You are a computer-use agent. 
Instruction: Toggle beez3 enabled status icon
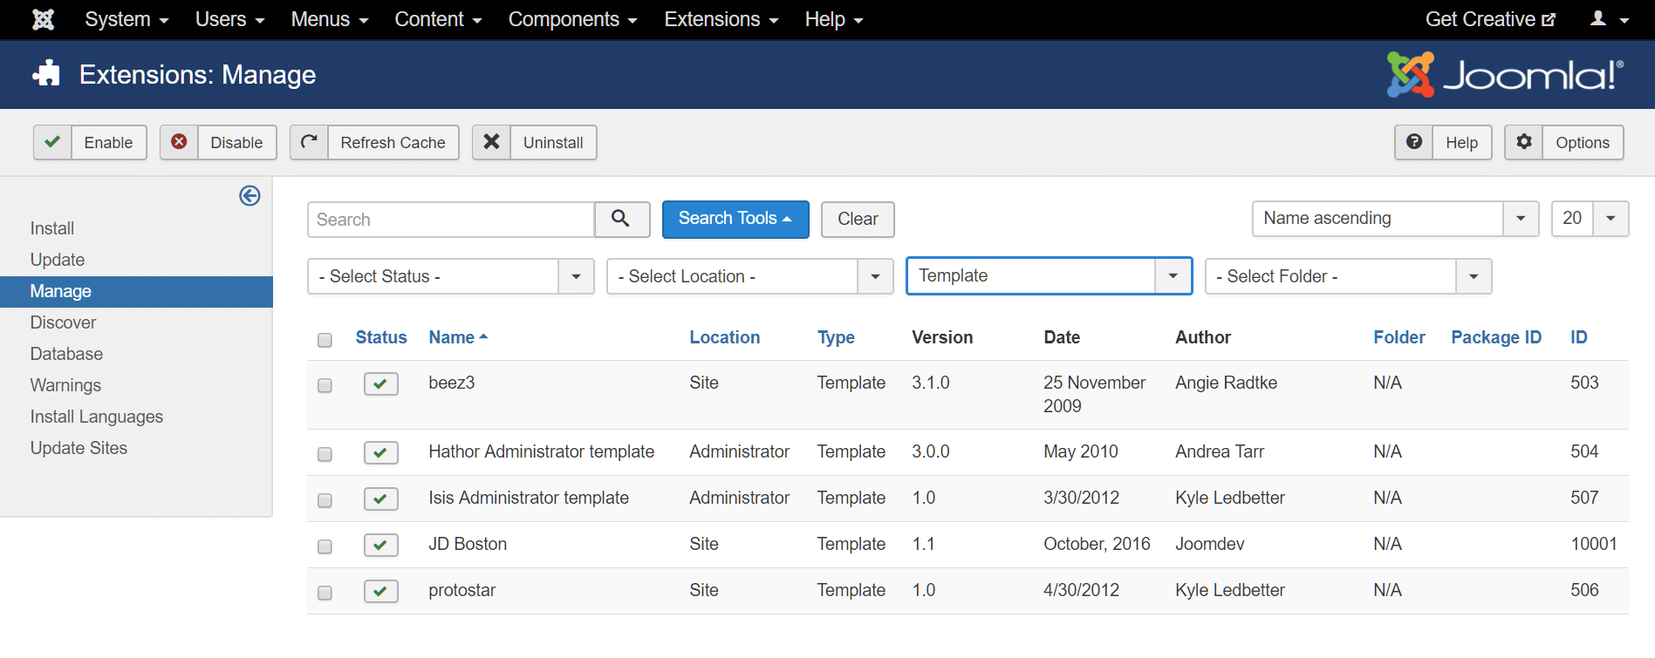coord(381,384)
